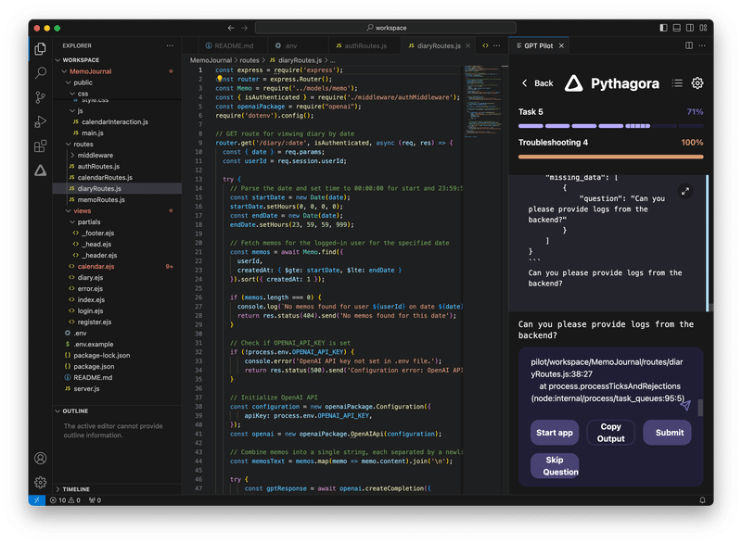Open customize layout icon

pos(703,28)
